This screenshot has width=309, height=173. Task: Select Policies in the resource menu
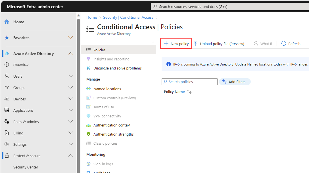pos(118,50)
